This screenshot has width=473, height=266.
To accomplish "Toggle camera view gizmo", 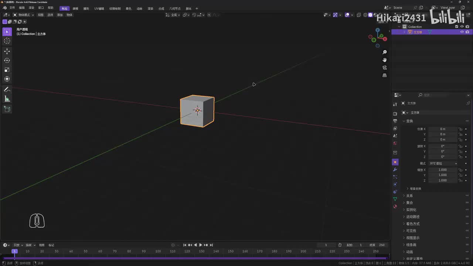I will click(384, 68).
